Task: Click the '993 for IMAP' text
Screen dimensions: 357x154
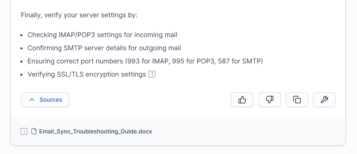Action: click(147, 61)
